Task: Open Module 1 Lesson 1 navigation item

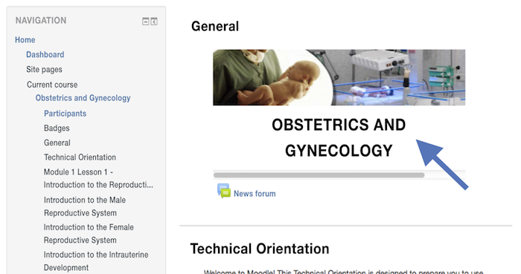Action: 98,178
